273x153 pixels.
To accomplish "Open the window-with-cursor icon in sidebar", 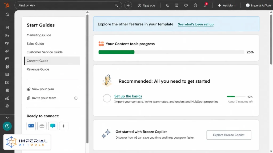I will (7, 82).
